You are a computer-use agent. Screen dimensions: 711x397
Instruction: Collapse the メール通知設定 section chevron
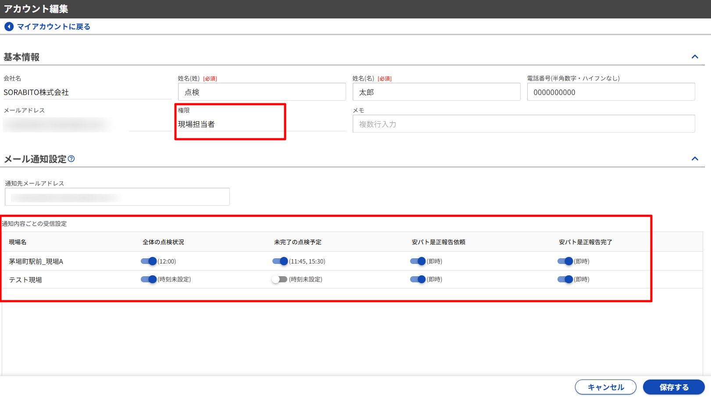[695, 159]
